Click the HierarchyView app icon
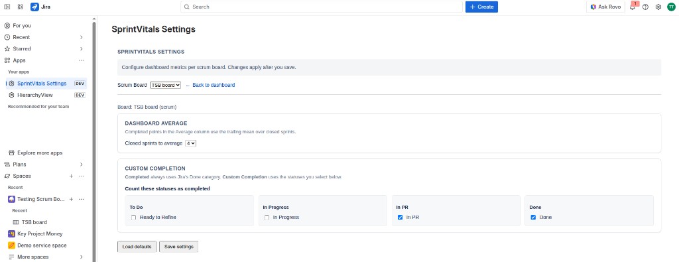Image resolution: width=679 pixels, height=262 pixels. (12, 95)
